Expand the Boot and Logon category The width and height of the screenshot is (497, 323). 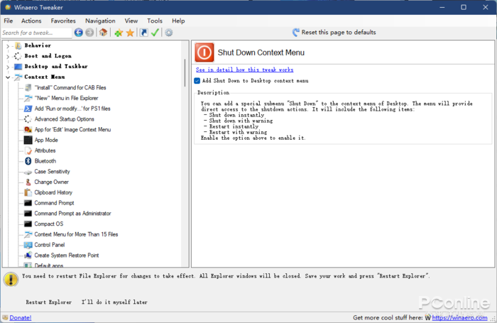8,56
